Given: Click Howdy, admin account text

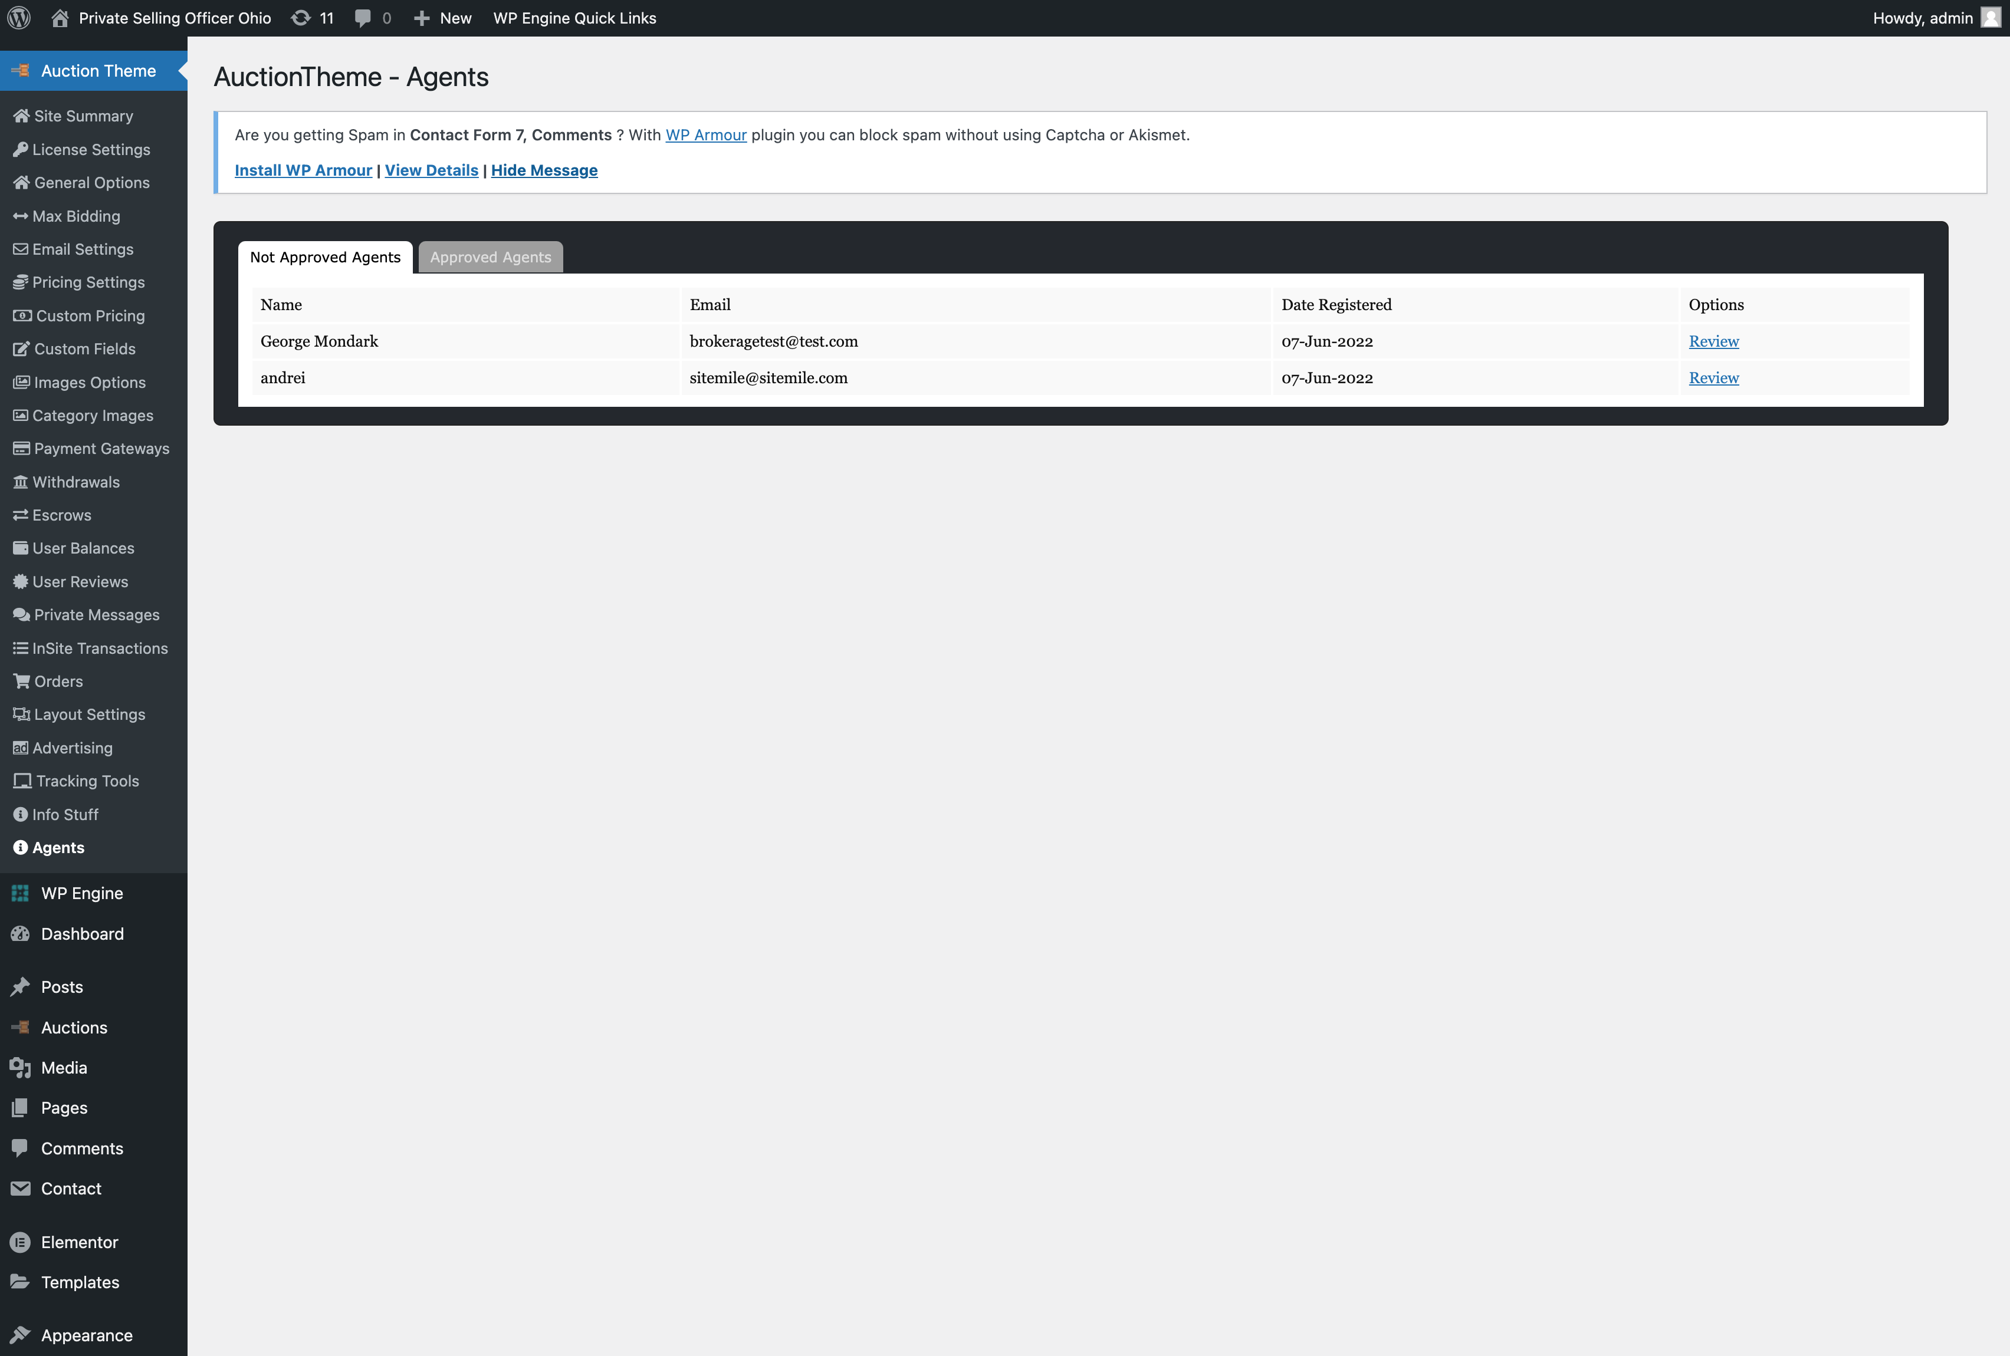Looking at the screenshot, I should (1923, 18).
